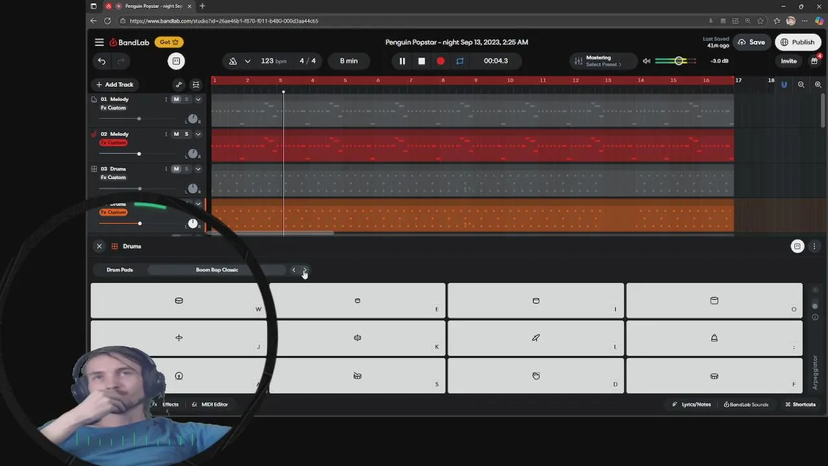Toggle the metronome on or off
The height and width of the screenshot is (466, 828).
(234, 61)
